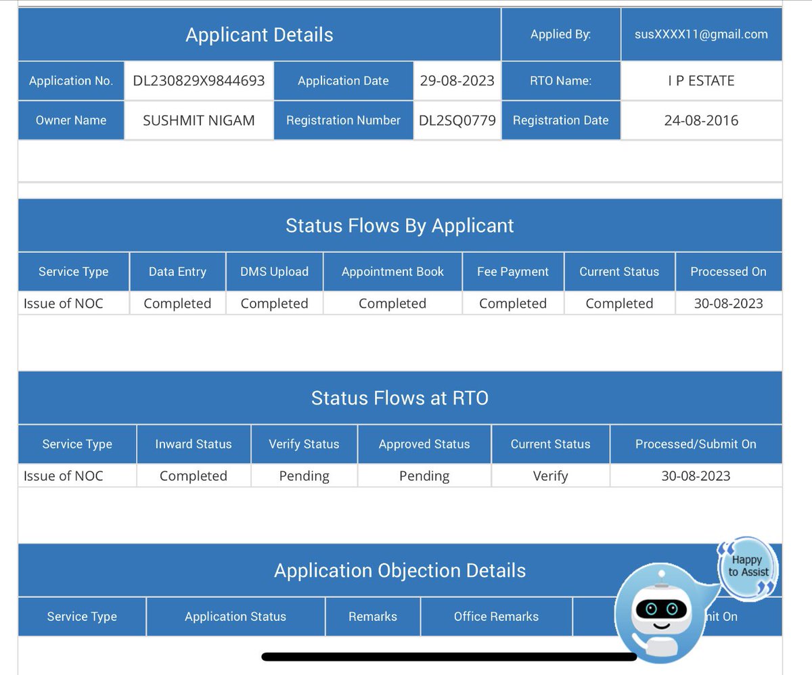Click owner name SUSHMIT NIGAM
This screenshot has height=675, width=812.
tap(199, 120)
